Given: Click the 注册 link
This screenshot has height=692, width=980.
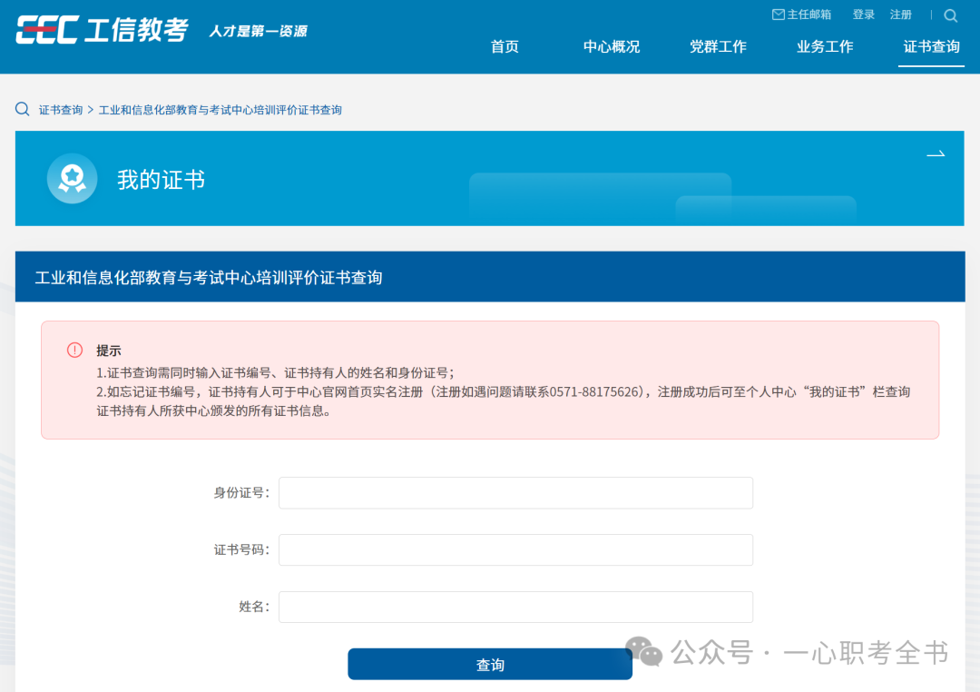Looking at the screenshot, I should click(901, 15).
